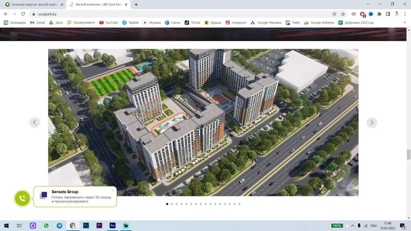Screen dimensions: 411x231
Task: Open the YouTube bookmark
Action: [109, 23]
